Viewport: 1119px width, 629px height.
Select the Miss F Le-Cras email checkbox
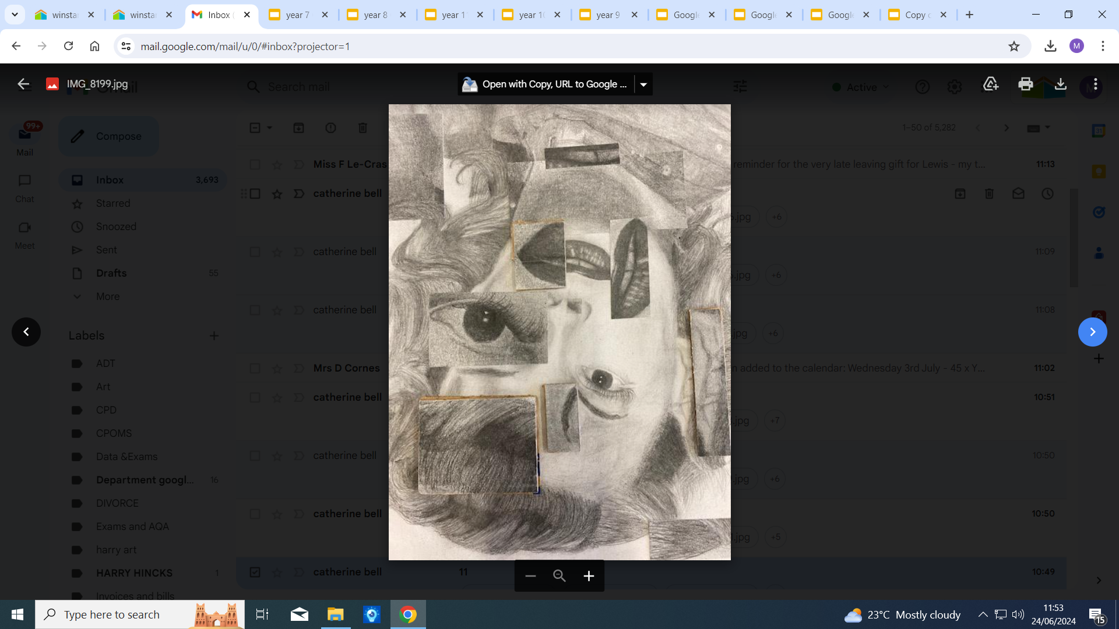click(x=255, y=164)
